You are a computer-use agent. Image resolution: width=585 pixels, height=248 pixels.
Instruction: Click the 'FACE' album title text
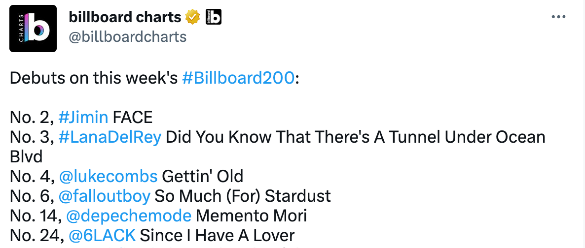coord(132,118)
